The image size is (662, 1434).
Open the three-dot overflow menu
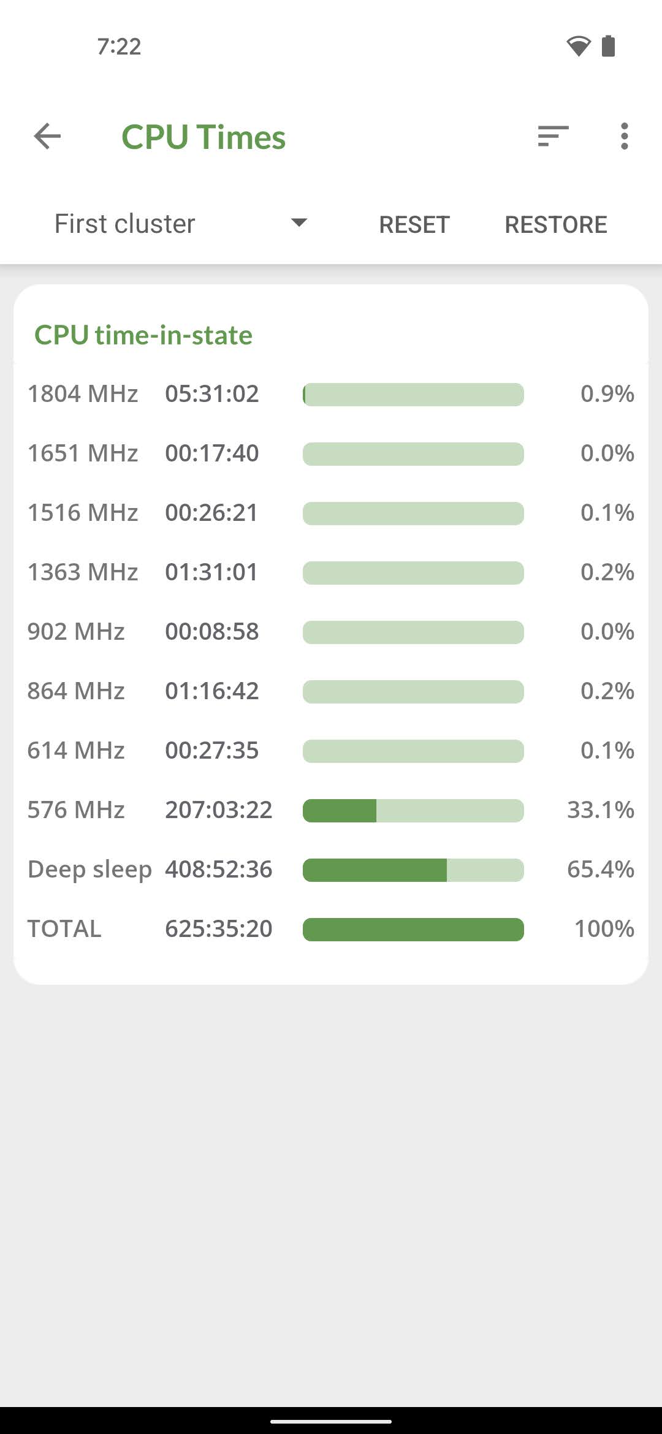tap(624, 136)
